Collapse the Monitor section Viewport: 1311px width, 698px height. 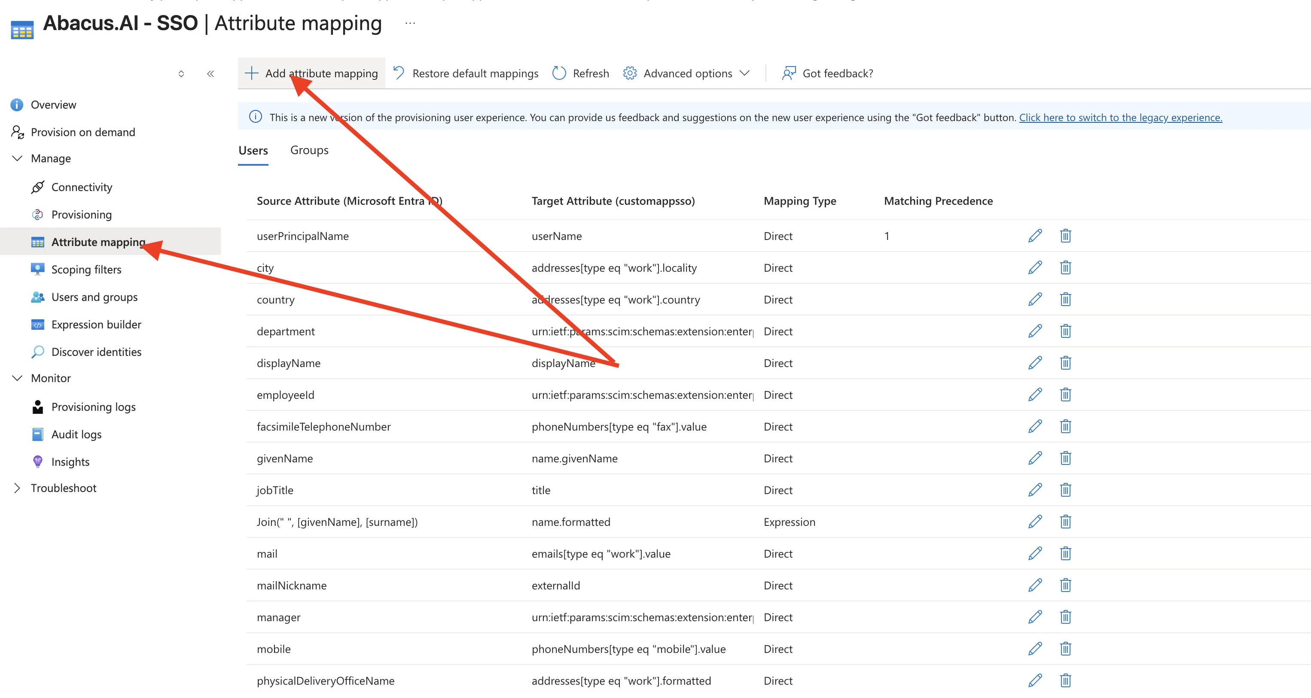tap(17, 378)
